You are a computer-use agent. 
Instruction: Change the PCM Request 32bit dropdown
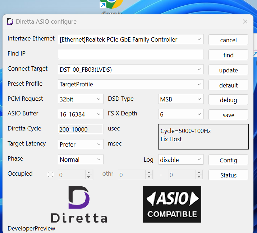81,99
